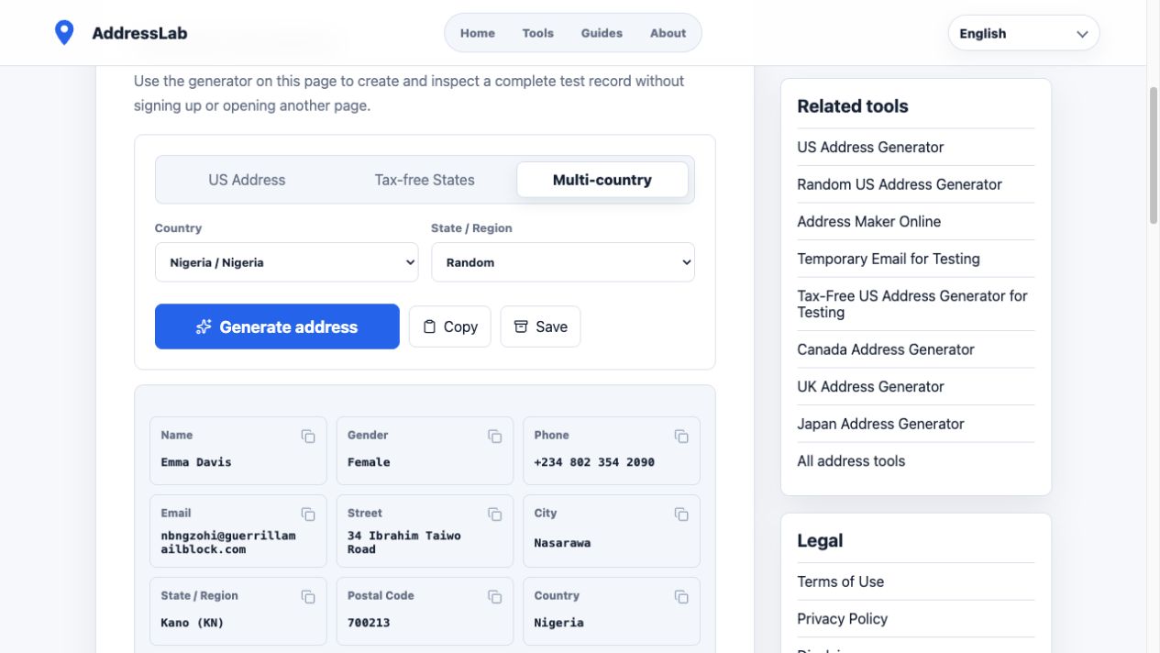Click the Copy button
The width and height of the screenshot is (1160, 653).
tap(450, 326)
